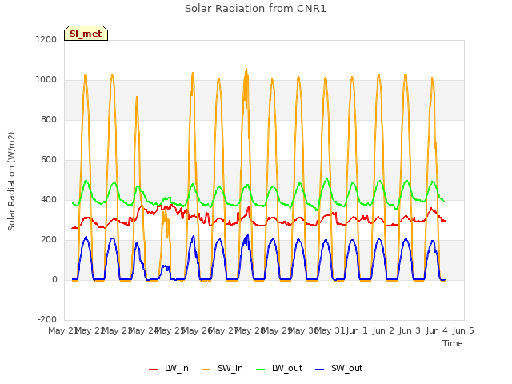512x384 pixels.
Task: Click the Jun 5 x-axis label
Action: [463, 330]
